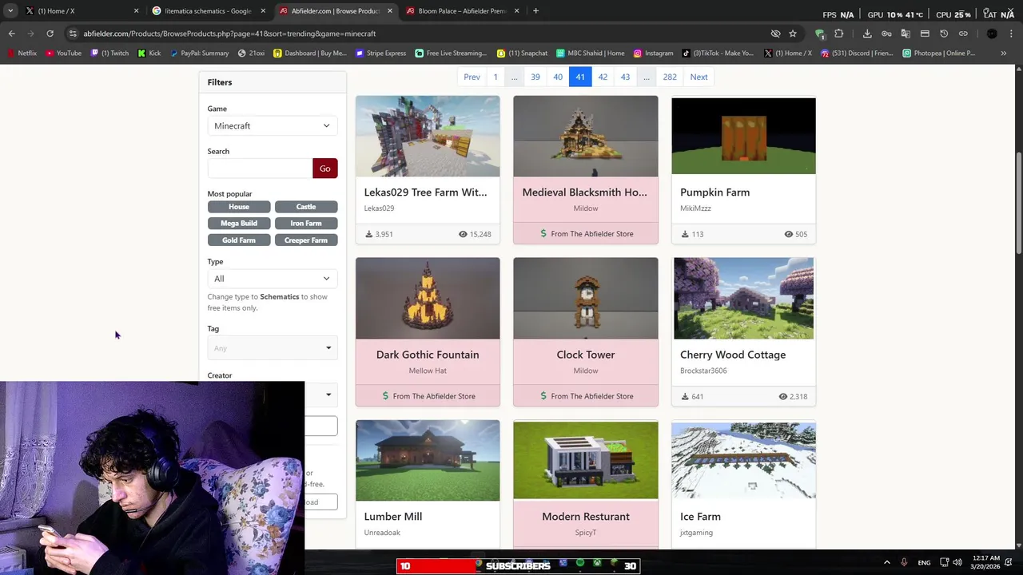Click the crossed-out eye icon in address bar

(x=775, y=34)
